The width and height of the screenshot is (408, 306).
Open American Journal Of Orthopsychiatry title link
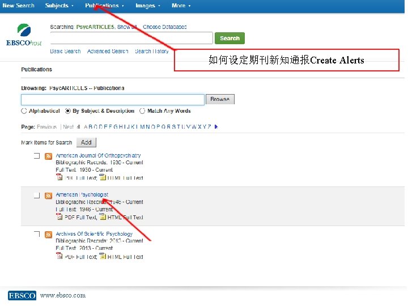pyautogui.click(x=98, y=155)
